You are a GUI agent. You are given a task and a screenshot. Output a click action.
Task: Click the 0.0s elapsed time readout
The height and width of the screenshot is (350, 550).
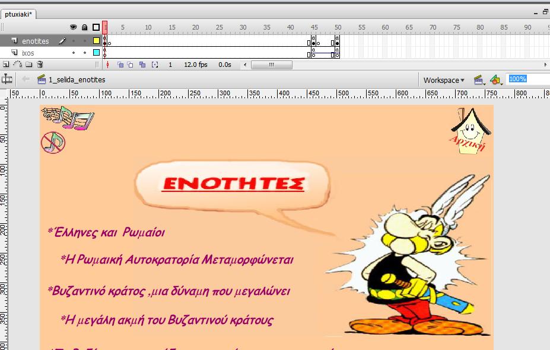225,65
